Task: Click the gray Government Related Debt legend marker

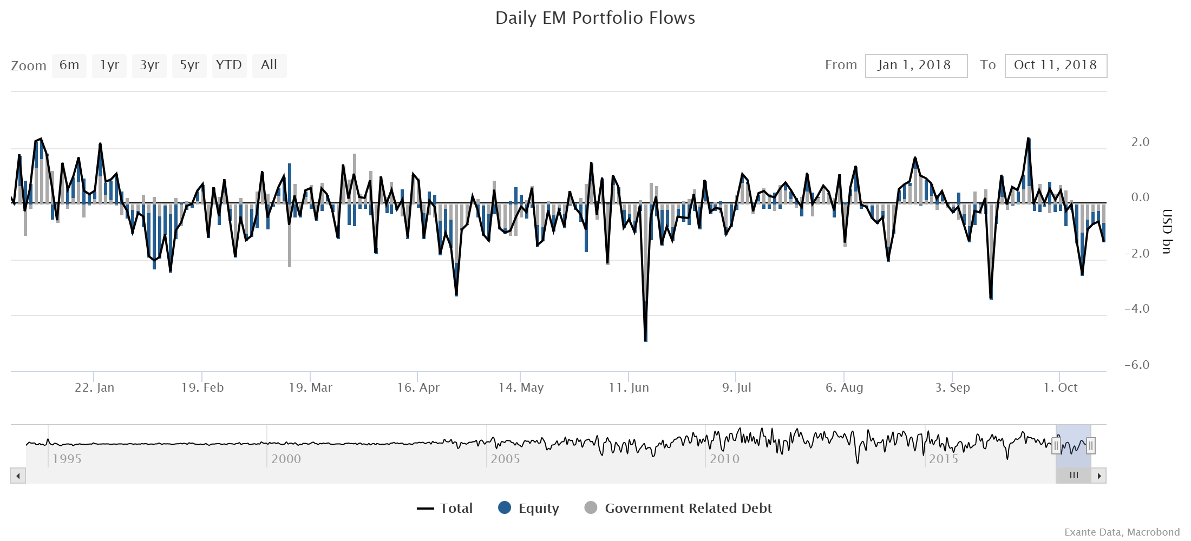Action: coord(590,508)
